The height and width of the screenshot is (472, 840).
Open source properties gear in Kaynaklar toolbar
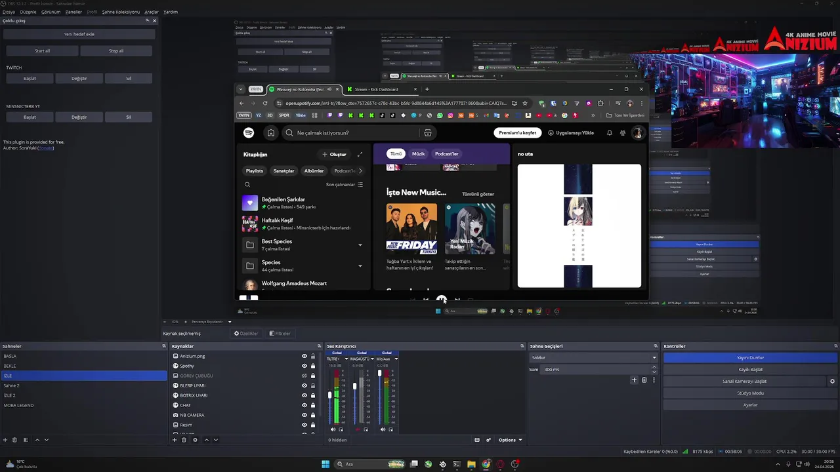(x=195, y=440)
